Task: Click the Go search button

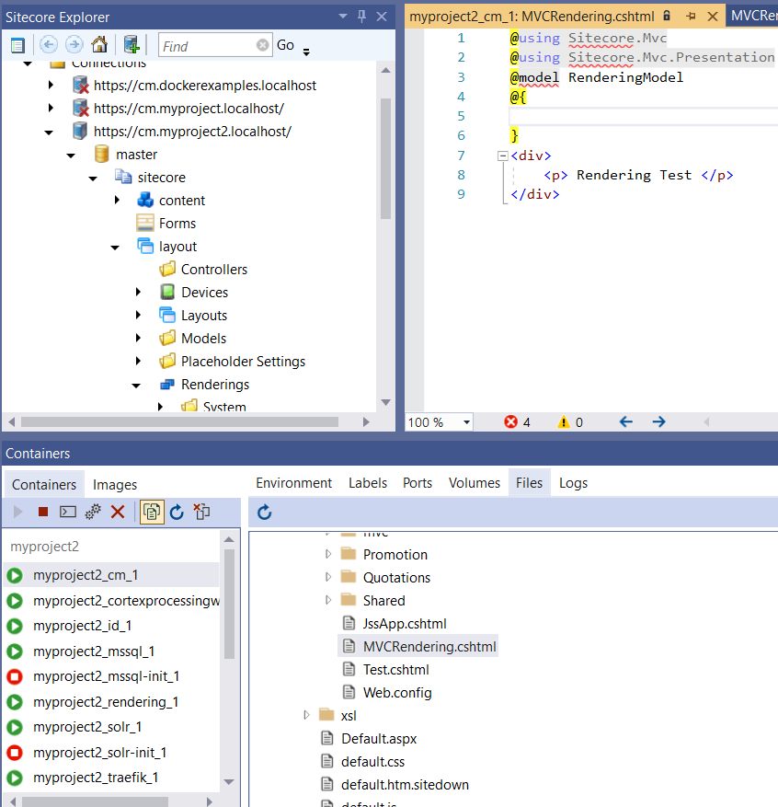Action: [285, 45]
